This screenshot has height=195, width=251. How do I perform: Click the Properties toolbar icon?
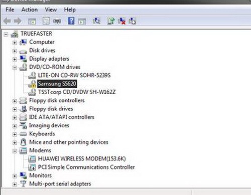[46, 21]
